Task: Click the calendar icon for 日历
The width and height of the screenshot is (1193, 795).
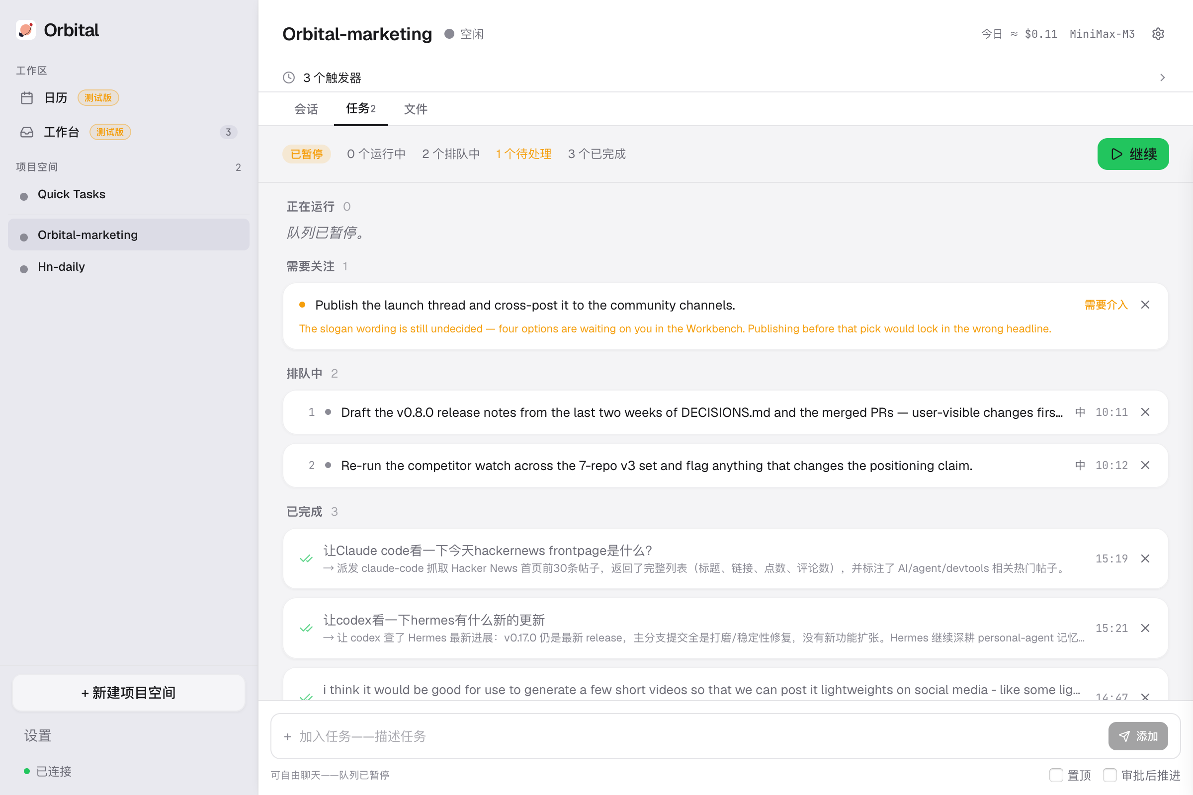Action: pyautogui.click(x=27, y=98)
